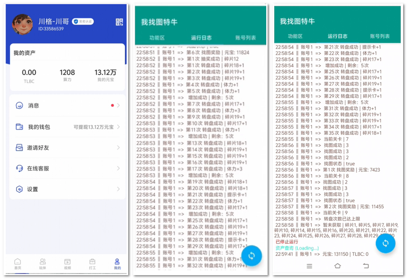Tap the Android back button

365,266
